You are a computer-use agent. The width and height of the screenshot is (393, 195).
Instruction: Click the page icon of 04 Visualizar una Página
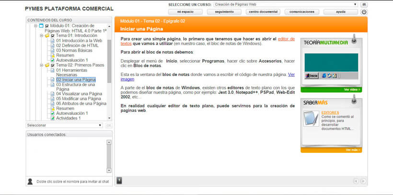pyautogui.click(x=52, y=94)
